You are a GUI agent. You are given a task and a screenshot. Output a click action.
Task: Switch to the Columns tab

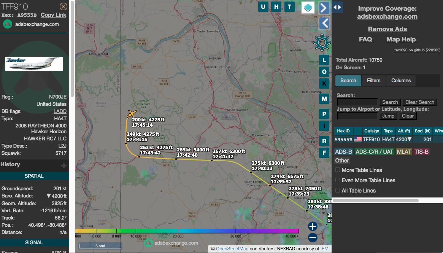pos(401,81)
